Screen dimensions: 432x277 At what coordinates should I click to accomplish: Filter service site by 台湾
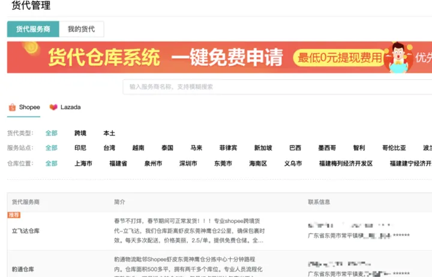click(109, 148)
